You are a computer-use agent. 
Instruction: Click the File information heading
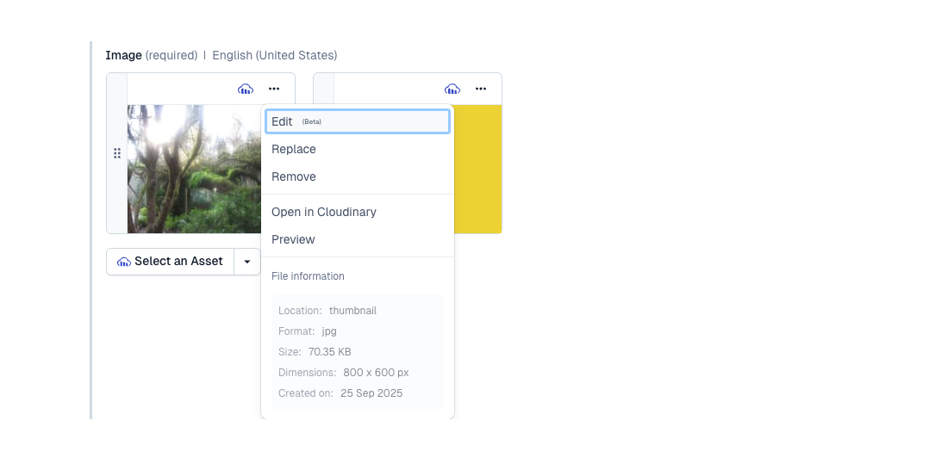308,276
